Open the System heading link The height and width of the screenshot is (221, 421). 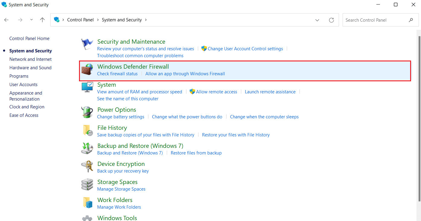click(107, 85)
